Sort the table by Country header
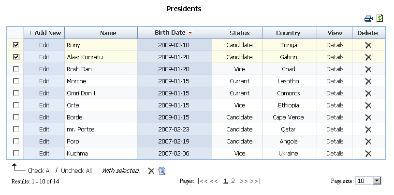The width and height of the screenshot is (394, 195). pos(288,33)
